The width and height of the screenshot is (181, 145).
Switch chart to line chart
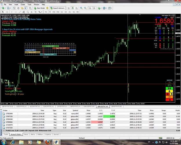click(x=77, y=8)
